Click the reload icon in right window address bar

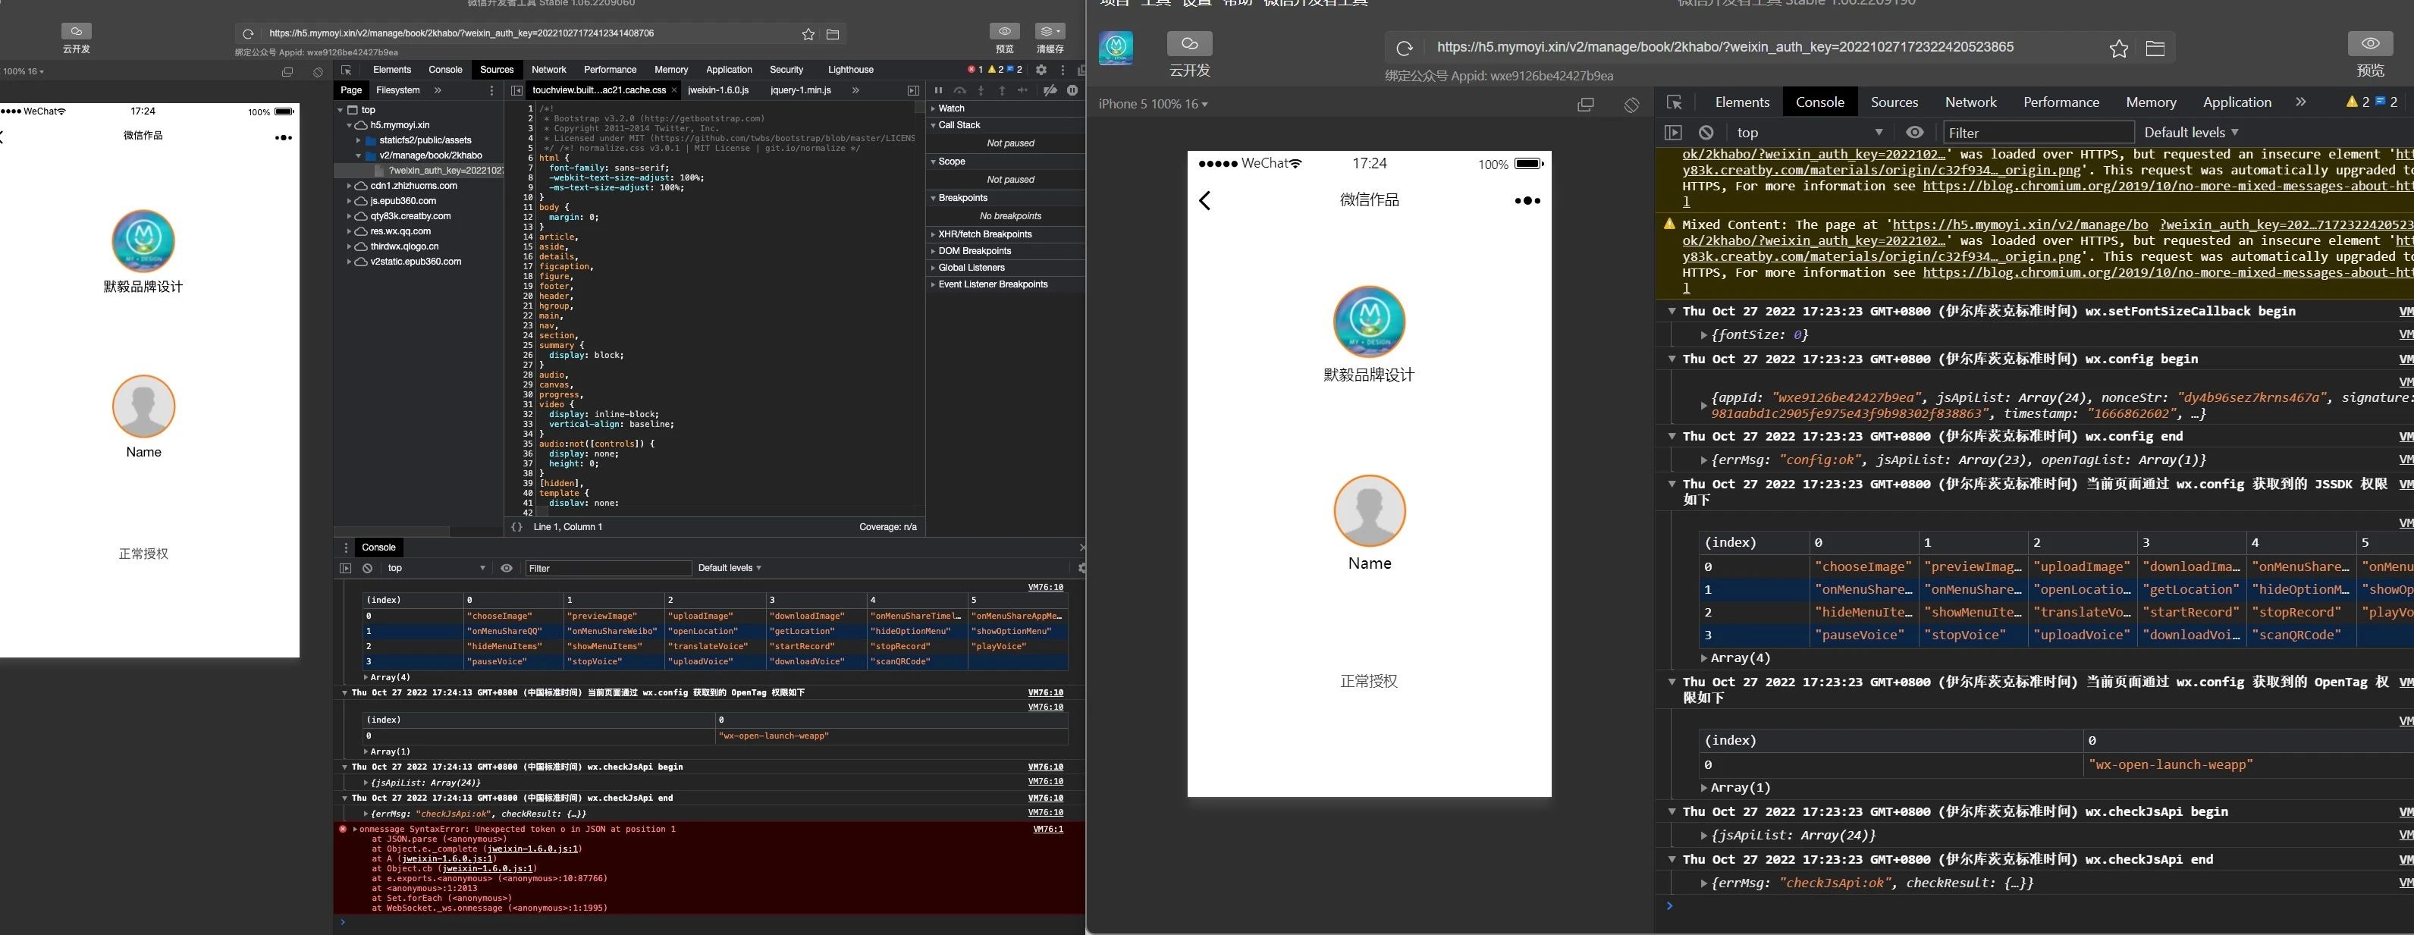1404,48
